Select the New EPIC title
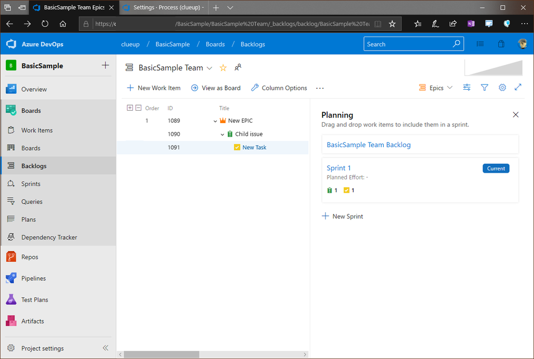Screen dimensions: 534x359 point(240,121)
